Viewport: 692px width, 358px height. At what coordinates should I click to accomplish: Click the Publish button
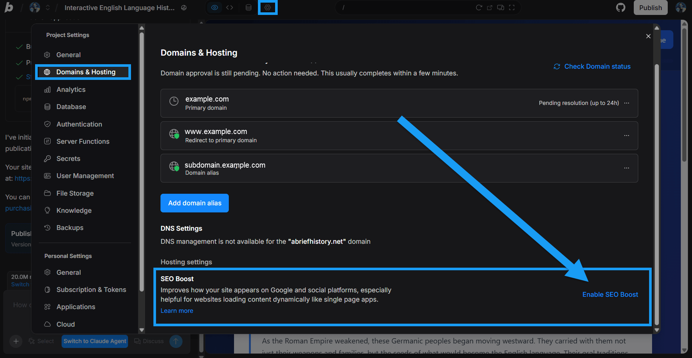point(651,7)
